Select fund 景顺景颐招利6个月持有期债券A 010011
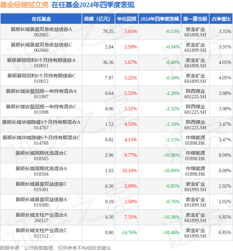 (x=41, y=63)
